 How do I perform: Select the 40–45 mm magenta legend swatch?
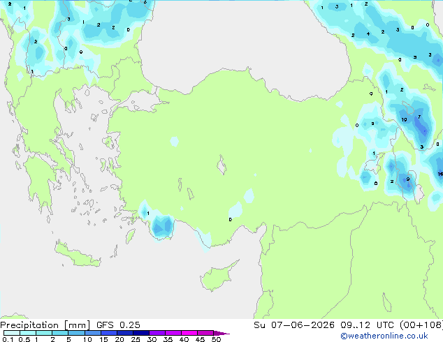coord(189,333)
